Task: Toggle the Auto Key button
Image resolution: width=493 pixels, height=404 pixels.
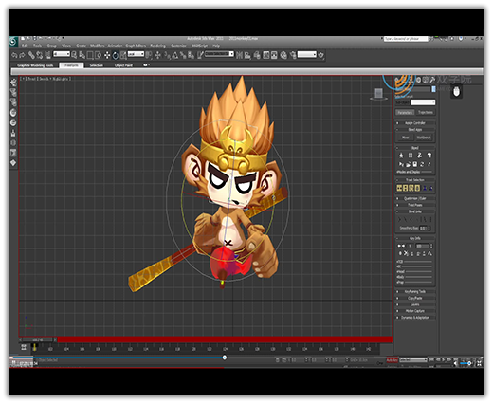Action: click(x=393, y=360)
